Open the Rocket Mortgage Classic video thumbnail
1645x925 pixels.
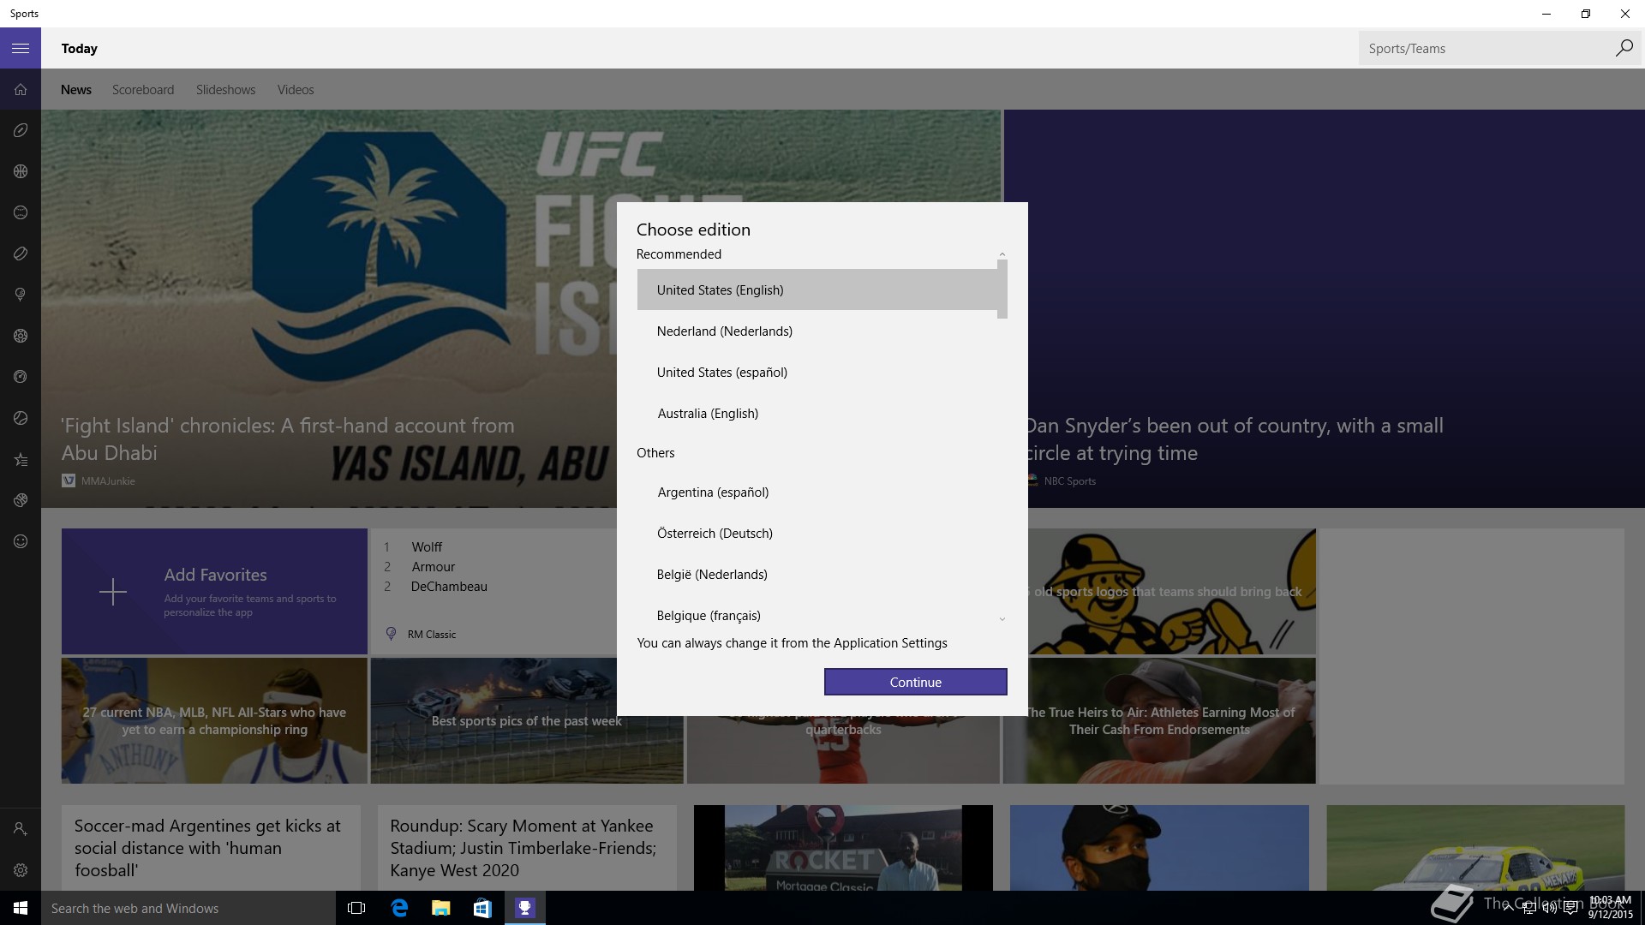pos(843,848)
